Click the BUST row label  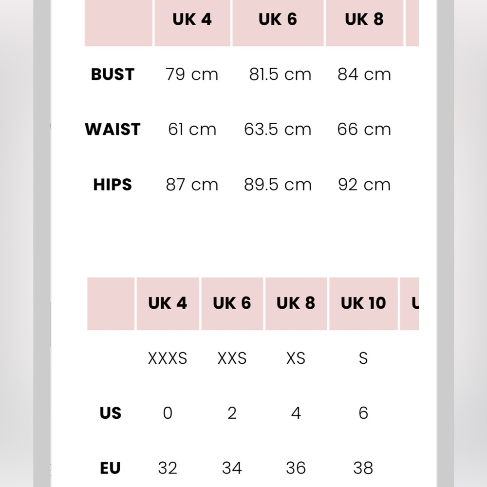point(112,75)
